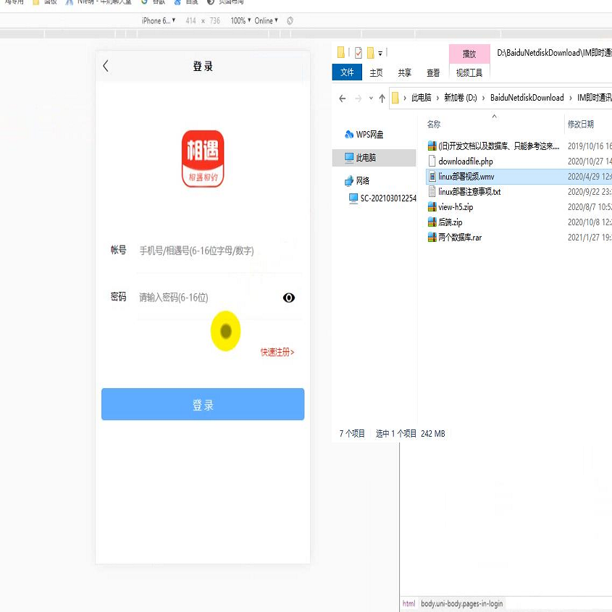
Task: Click the up-one-level arrow in Explorer
Action: coord(382,98)
